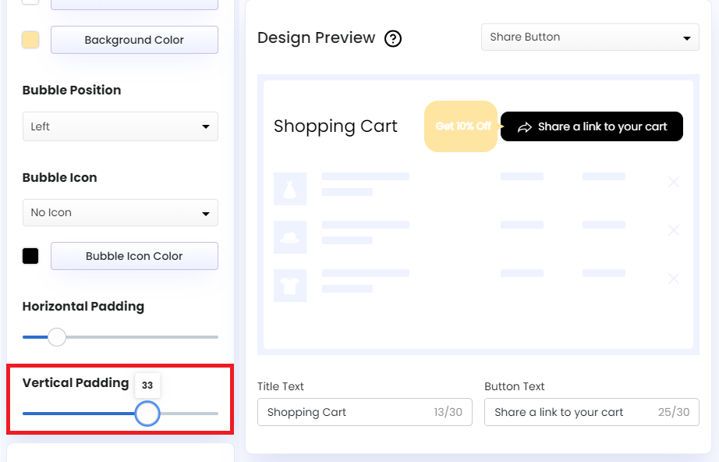Click the Horizontal Padding slider handle
This screenshot has height=462, width=719.
point(56,337)
